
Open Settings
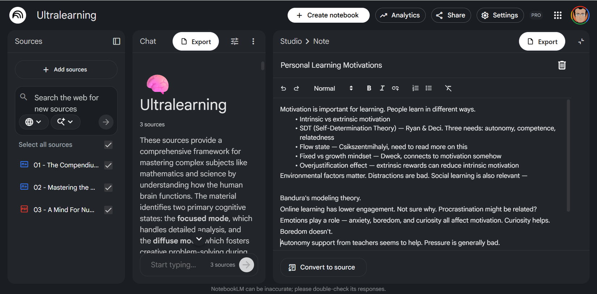coord(500,15)
